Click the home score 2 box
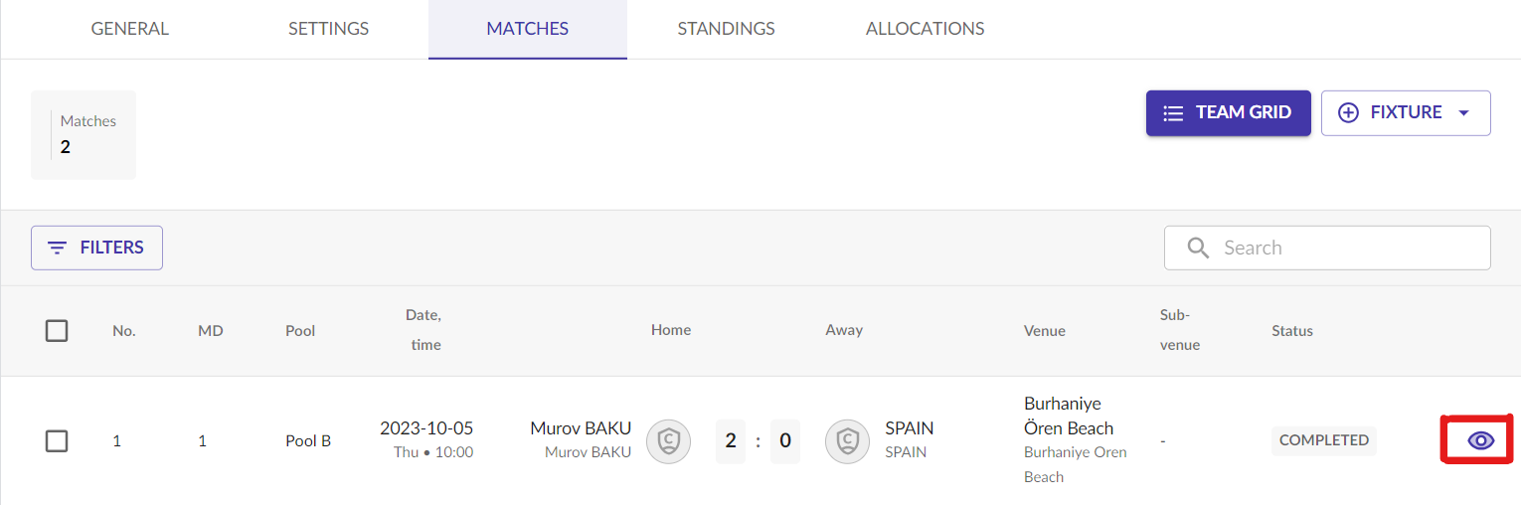This screenshot has height=505, width=1521. 731,440
